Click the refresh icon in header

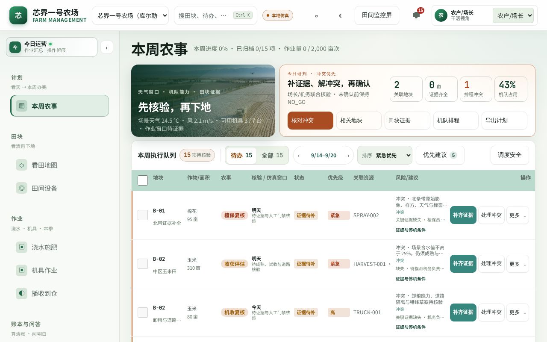pyautogui.click(x=316, y=15)
